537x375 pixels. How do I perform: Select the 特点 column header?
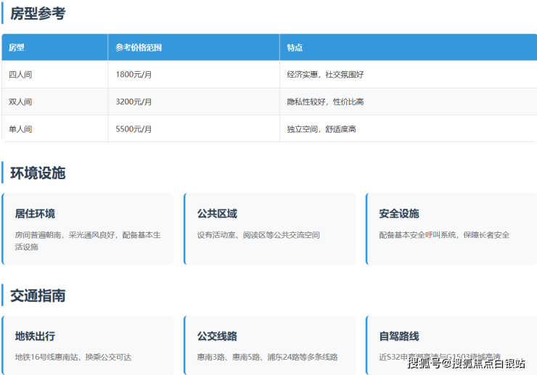[295, 47]
